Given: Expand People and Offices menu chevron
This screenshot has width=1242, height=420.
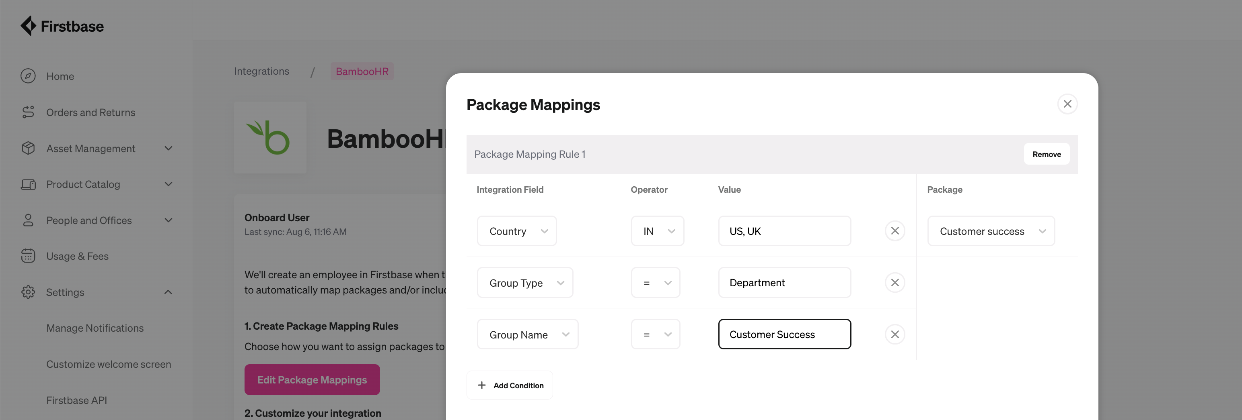Looking at the screenshot, I should click(x=168, y=220).
